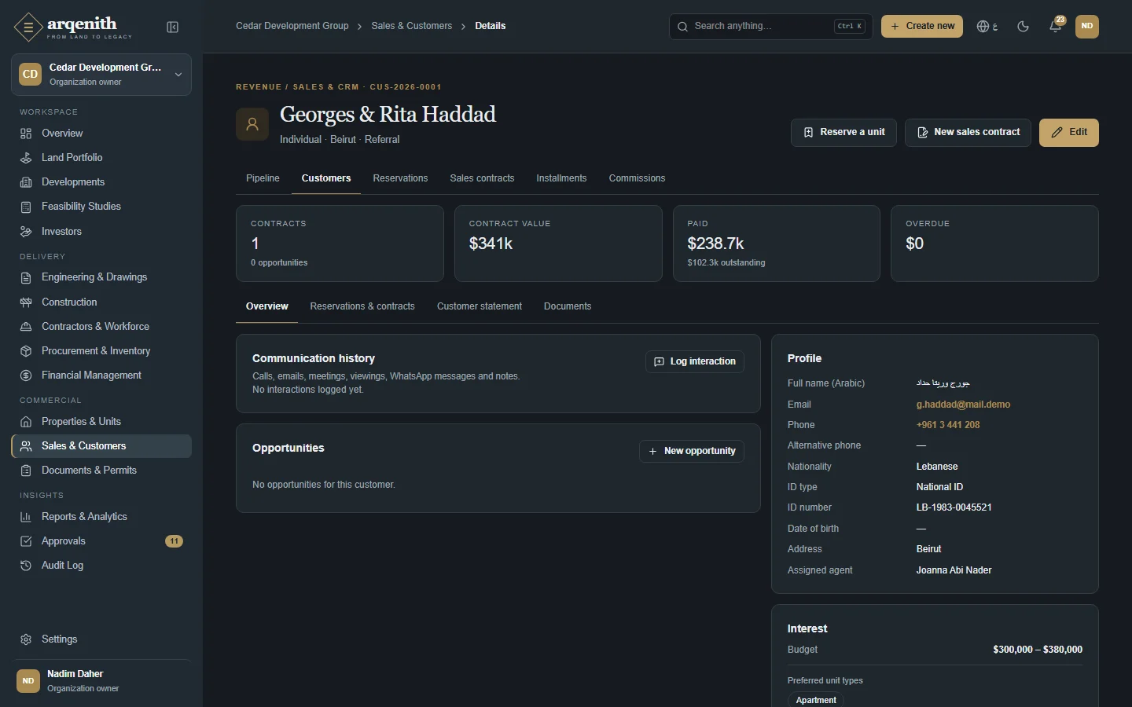This screenshot has width=1132, height=707.
Task: Open Approvals with 11 pending
Action: [x=101, y=541]
